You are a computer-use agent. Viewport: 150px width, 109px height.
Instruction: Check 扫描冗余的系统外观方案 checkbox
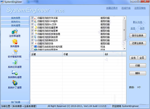click(x=32, y=46)
